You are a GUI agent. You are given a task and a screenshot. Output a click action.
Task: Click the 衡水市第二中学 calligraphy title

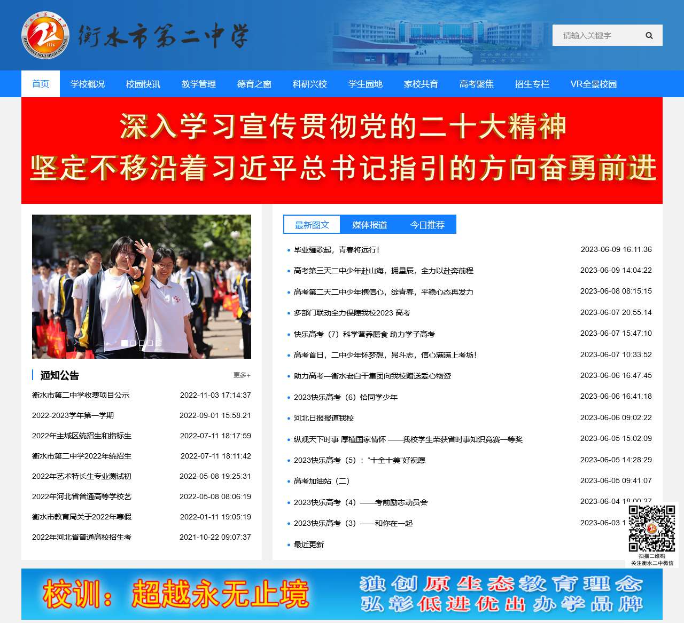(164, 36)
